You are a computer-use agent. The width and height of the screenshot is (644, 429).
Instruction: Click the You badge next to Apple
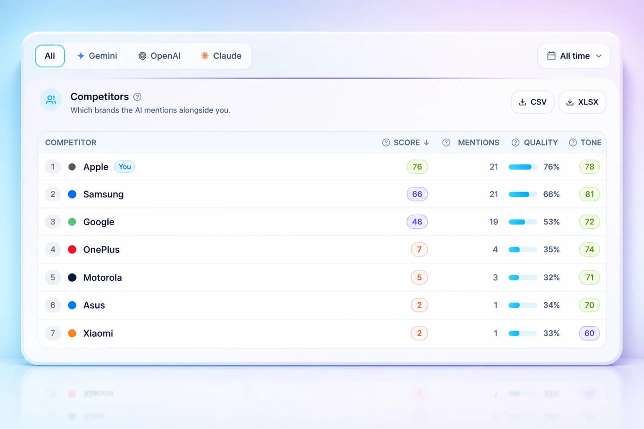pyautogui.click(x=125, y=167)
